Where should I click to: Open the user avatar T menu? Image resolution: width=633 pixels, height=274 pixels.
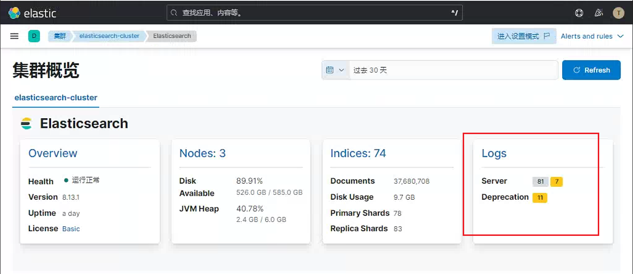[x=619, y=13]
